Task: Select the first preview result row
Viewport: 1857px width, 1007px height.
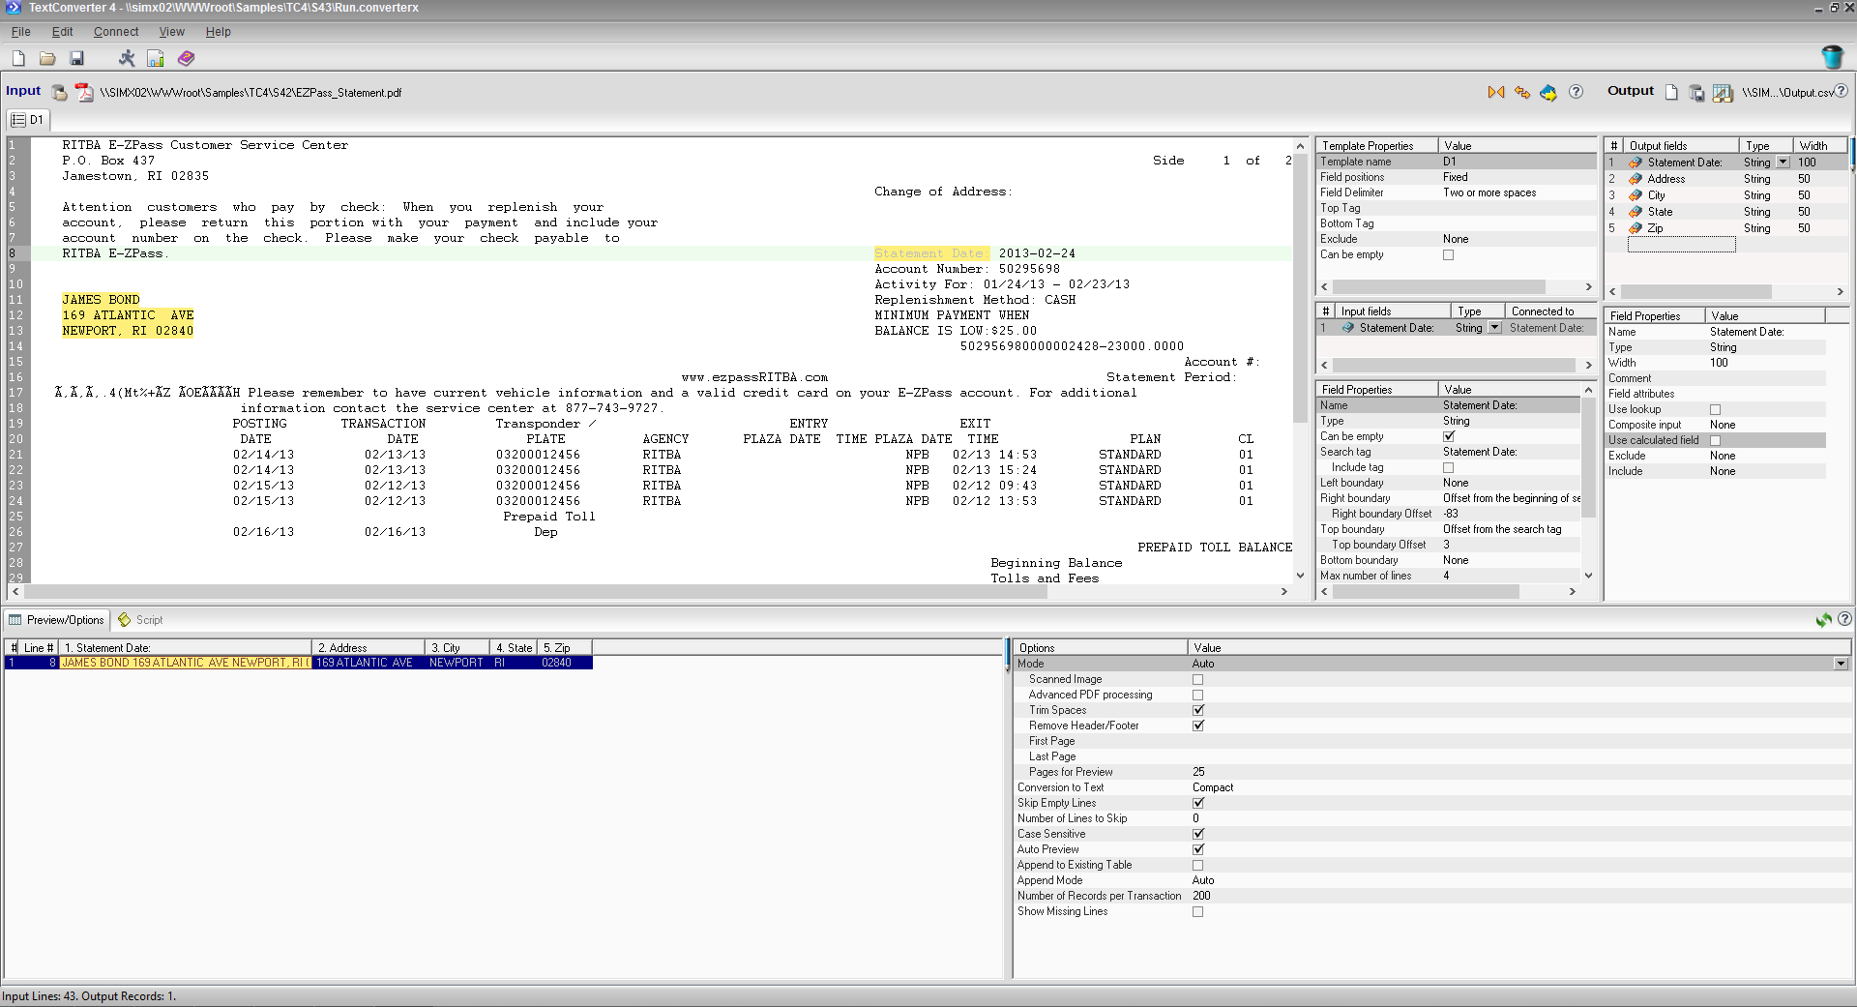Action: pos(298,664)
